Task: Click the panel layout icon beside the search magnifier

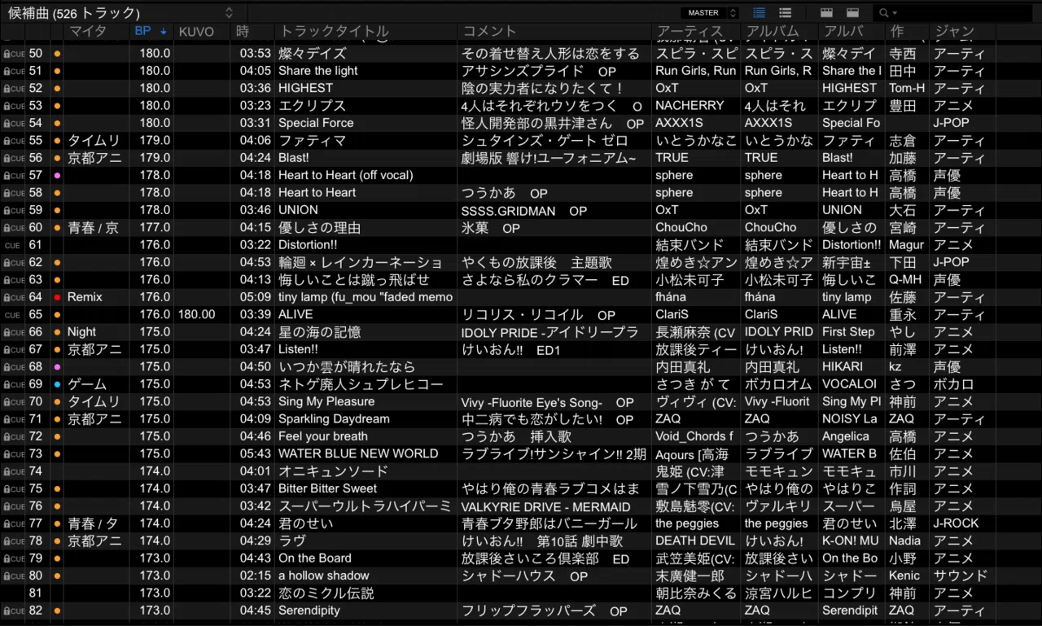Action: pos(853,13)
